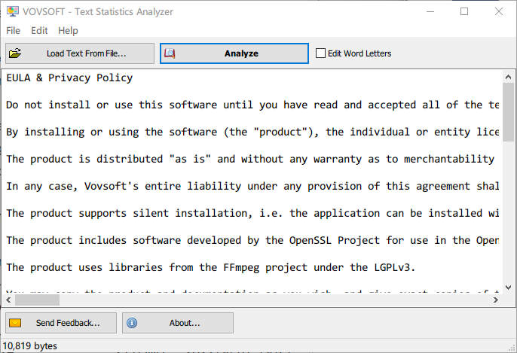The width and height of the screenshot is (517, 353).
Task: Click the horizontal scrollbar right arrow
Action: 495,300
